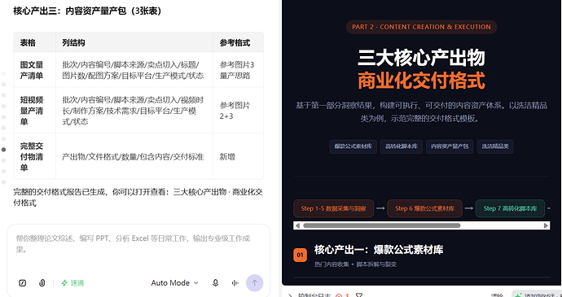Select the 内容资产量产包 tag
The image size is (562, 297).
click(450, 146)
